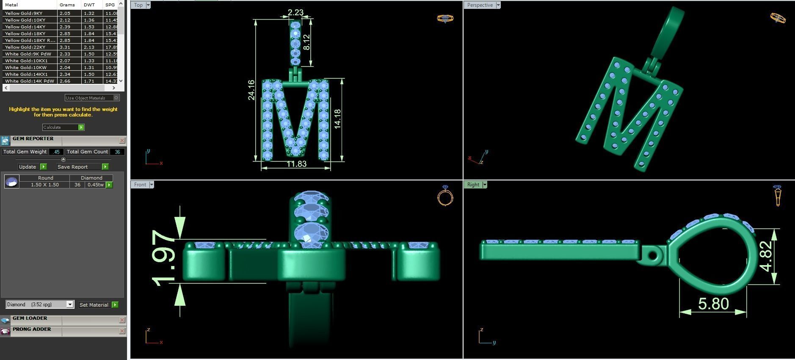Click the Total Gem Weight value field
The image size is (795, 360).
pyautogui.click(x=56, y=152)
